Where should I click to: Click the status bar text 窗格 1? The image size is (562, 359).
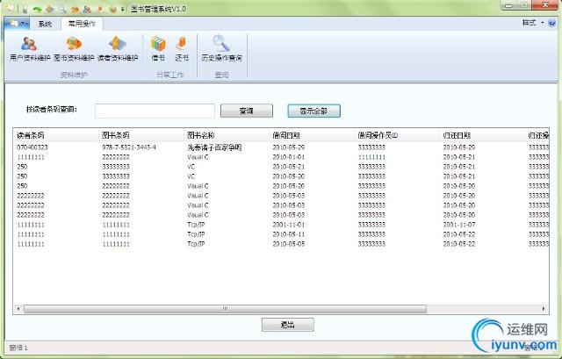[18, 348]
